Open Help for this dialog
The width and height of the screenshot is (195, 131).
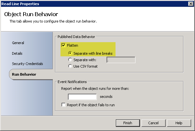click(x=179, y=123)
